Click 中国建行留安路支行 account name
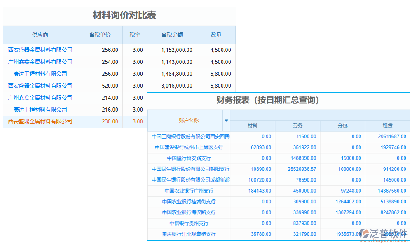The height and width of the screenshot is (247, 412). pos(188,158)
